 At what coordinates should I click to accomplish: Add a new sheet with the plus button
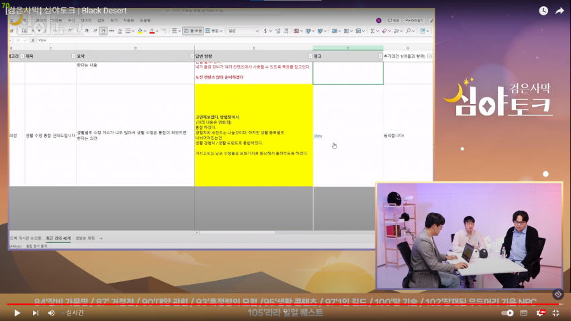tap(101, 238)
